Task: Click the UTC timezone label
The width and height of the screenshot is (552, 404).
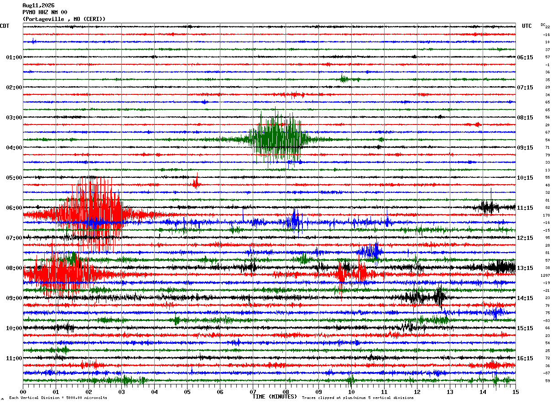Action: [x=527, y=26]
